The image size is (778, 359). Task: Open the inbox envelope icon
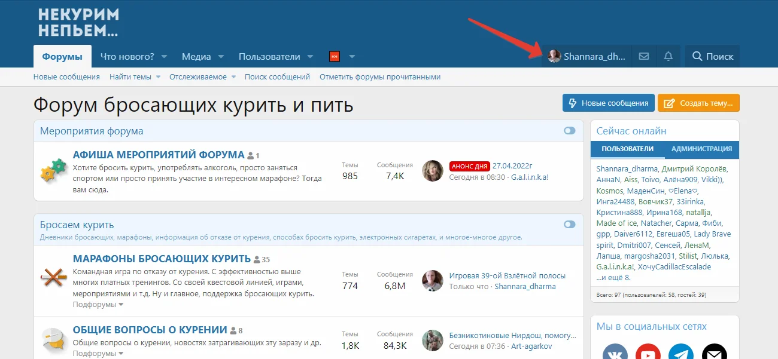(644, 56)
